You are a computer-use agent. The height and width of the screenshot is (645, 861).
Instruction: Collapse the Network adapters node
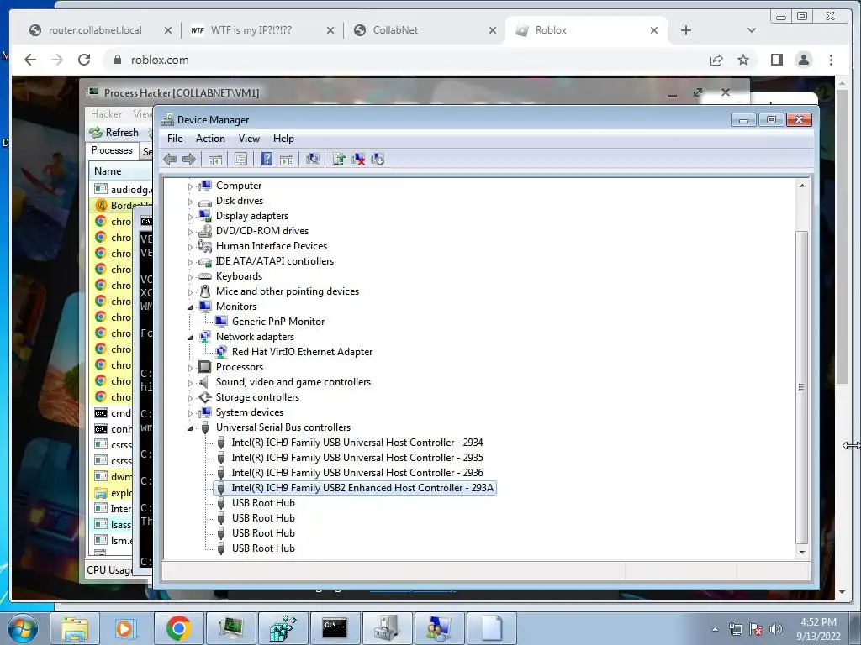click(191, 338)
